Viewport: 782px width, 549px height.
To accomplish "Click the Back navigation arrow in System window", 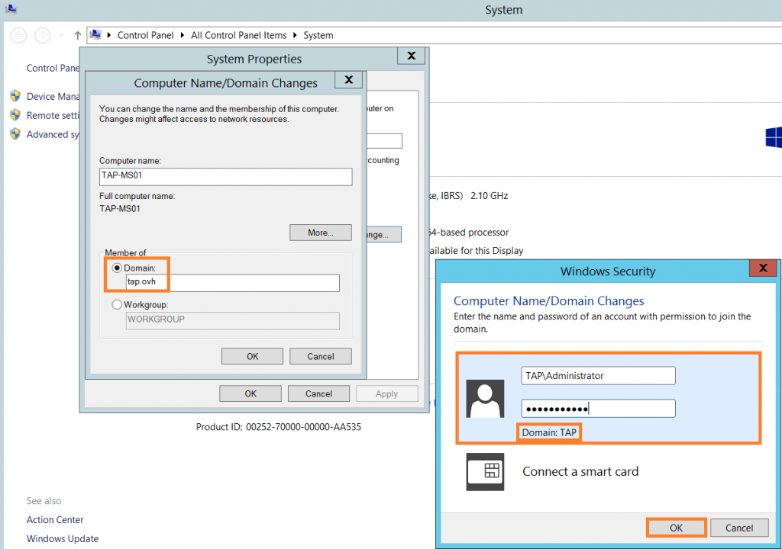I will [x=18, y=35].
